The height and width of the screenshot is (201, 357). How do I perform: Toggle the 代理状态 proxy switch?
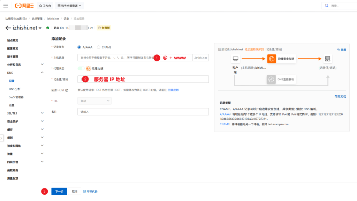pyautogui.click(x=81, y=69)
